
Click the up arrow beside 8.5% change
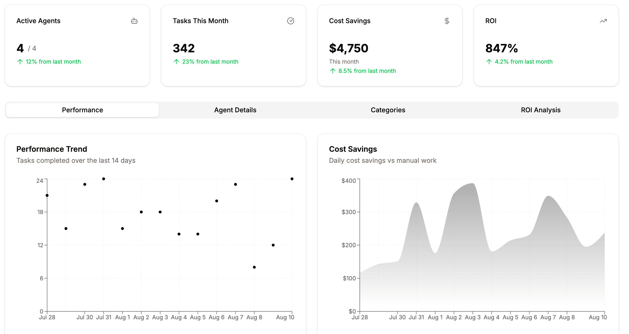coord(332,71)
